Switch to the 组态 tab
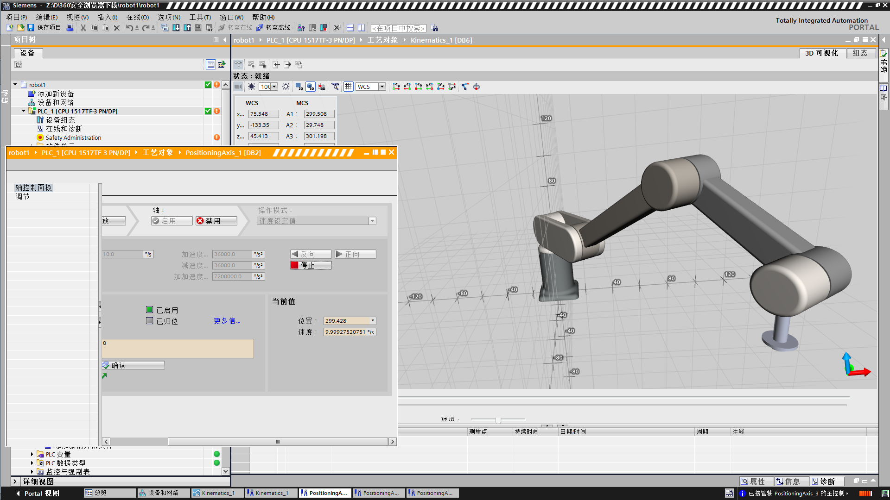The height and width of the screenshot is (500, 890). coord(860,53)
